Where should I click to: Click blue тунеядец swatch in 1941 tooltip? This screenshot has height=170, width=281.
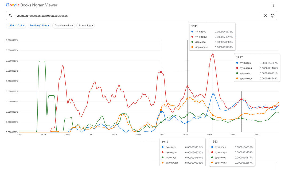(x=192, y=32)
